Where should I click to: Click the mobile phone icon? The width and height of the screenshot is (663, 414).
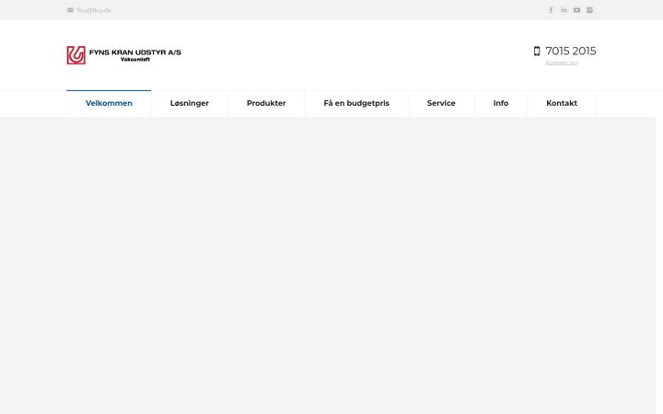coord(537,52)
